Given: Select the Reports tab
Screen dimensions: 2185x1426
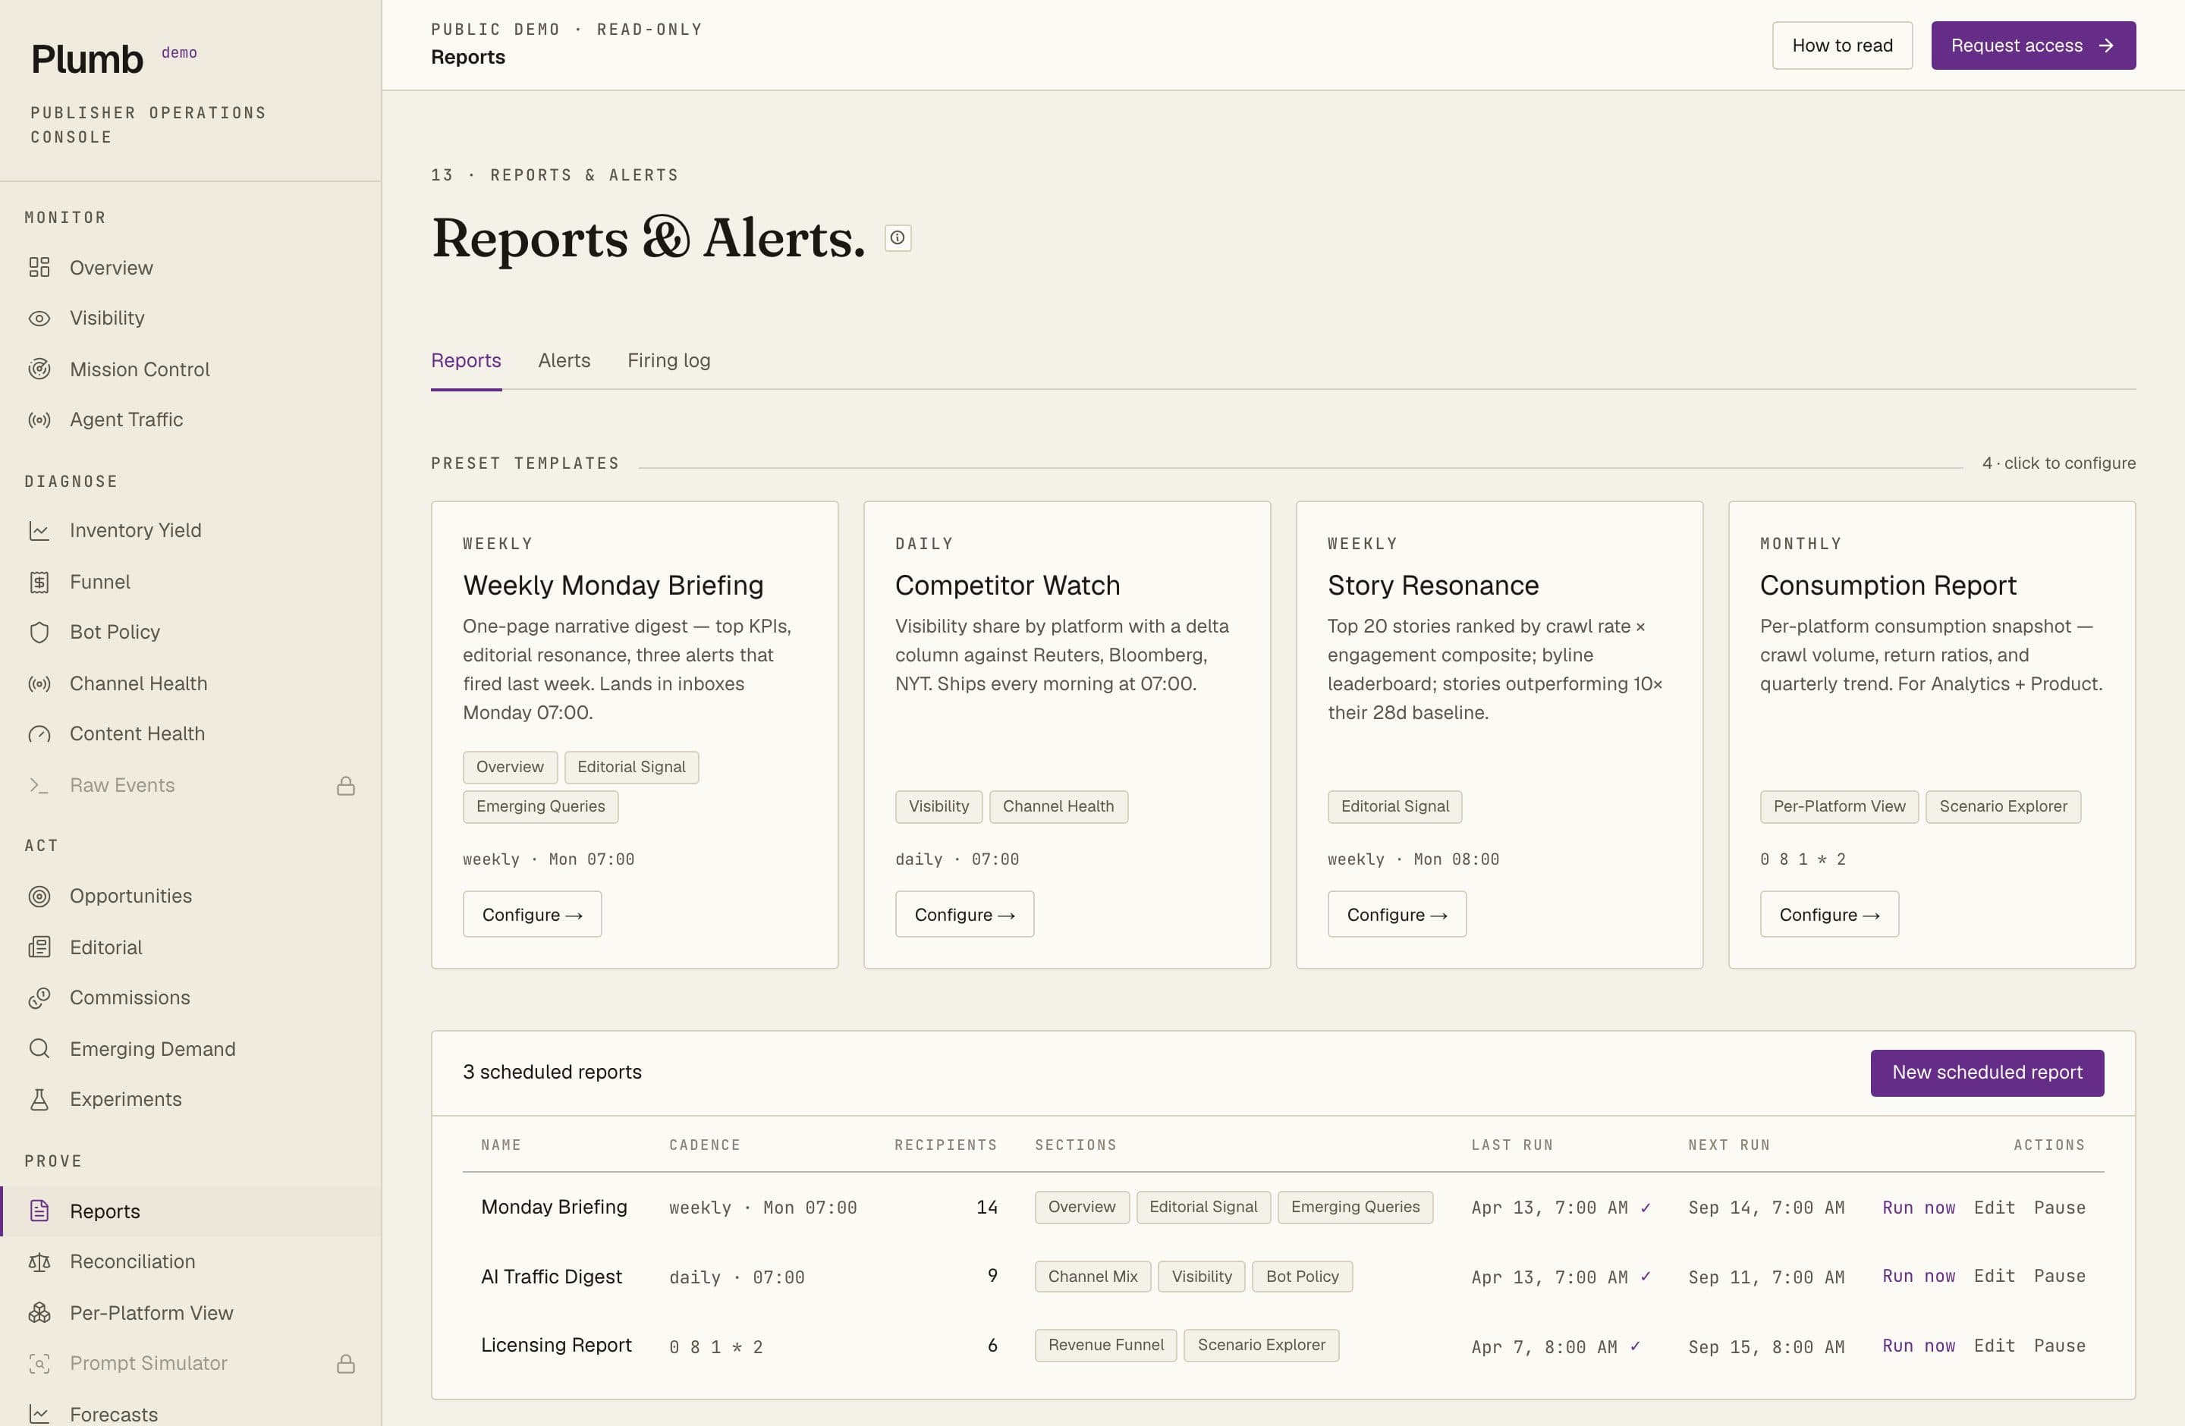Looking at the screenshot, I should (467, 360).
